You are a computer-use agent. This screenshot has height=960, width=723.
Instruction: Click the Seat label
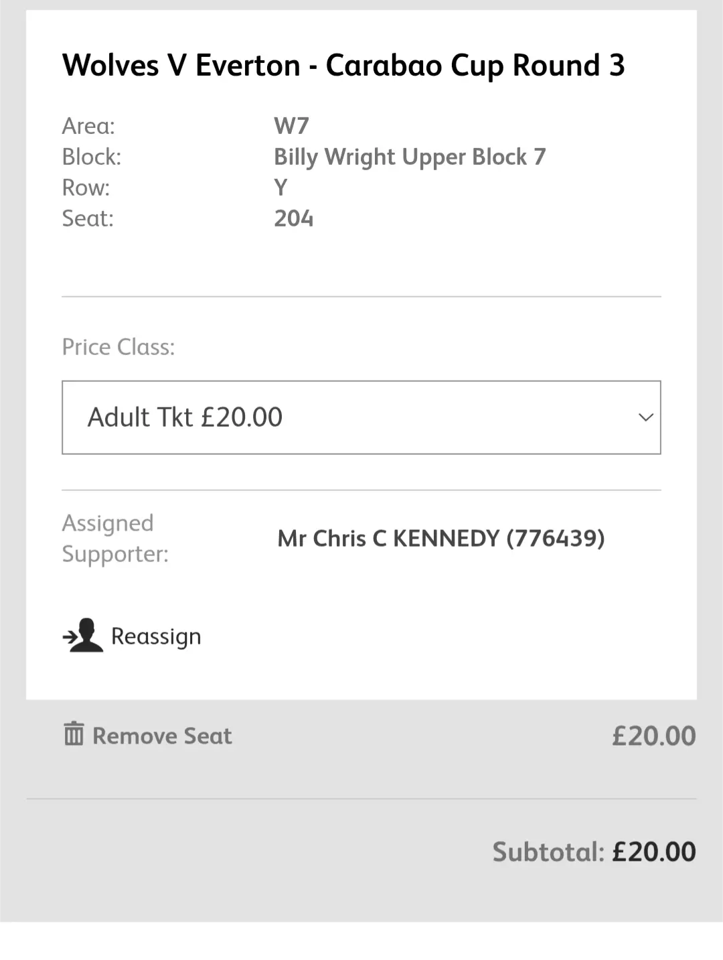tap(88, 218)
